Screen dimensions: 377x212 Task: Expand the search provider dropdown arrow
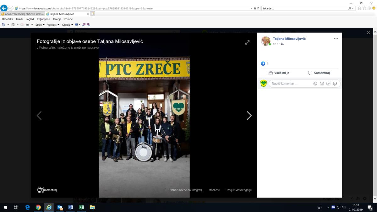click(x=353, y=8)
